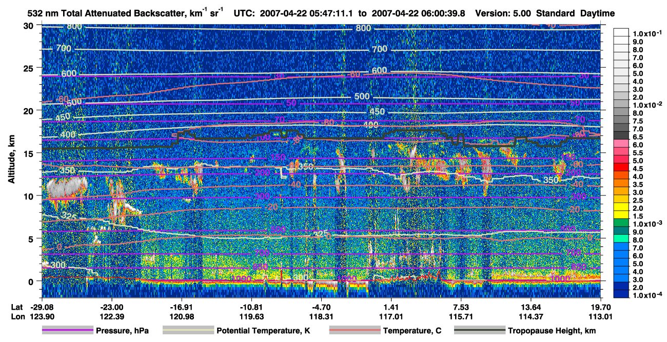The height and width of the screenshot is (342, 667).
Task: Select the 'Tropopause Height, km' legend label
Action: coord(552,331)
